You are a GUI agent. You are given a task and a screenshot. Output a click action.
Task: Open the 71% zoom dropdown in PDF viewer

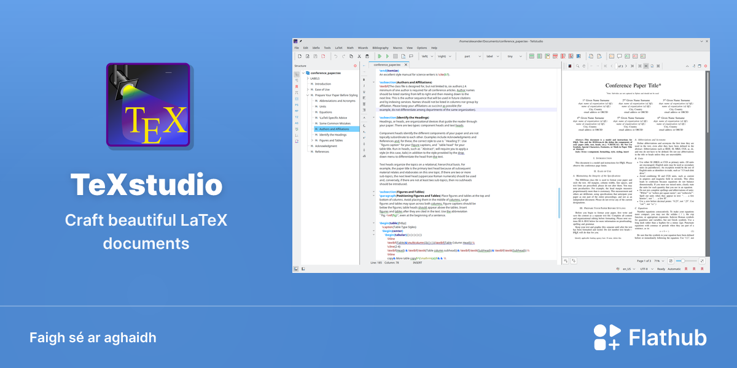tap(660, 261)
